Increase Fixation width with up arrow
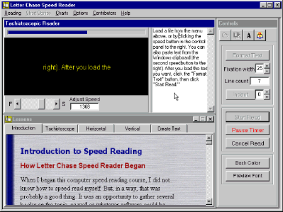The width and height of the screenshot is (283, 212). 267,66
